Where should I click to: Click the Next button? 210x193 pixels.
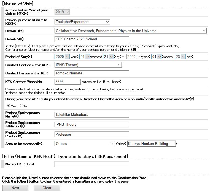[15, 188]
